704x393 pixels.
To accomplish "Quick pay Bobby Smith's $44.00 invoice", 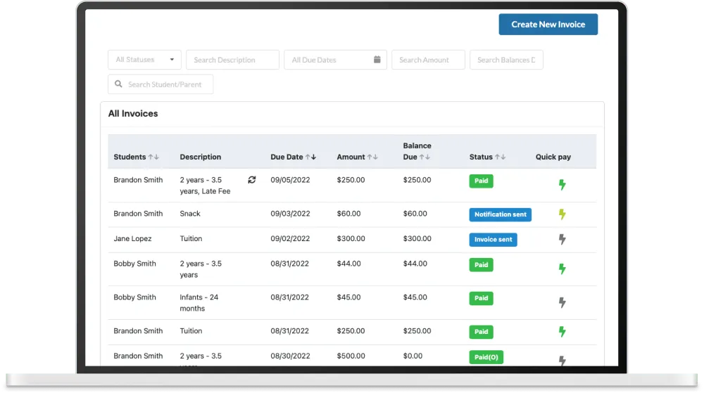I will pyautogui.click(x=562, y=269).
